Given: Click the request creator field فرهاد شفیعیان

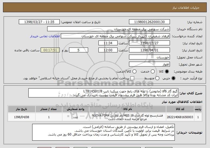Looking at the screenshot, I should coord(115,36).
